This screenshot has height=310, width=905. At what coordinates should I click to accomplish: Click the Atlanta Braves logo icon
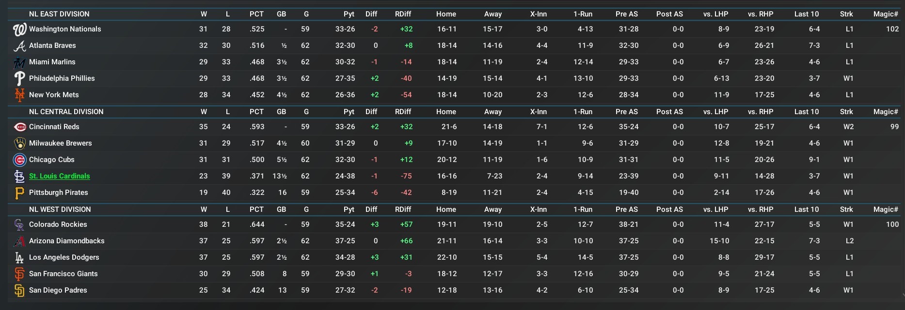pyautogui.click(x=19, y=46)
